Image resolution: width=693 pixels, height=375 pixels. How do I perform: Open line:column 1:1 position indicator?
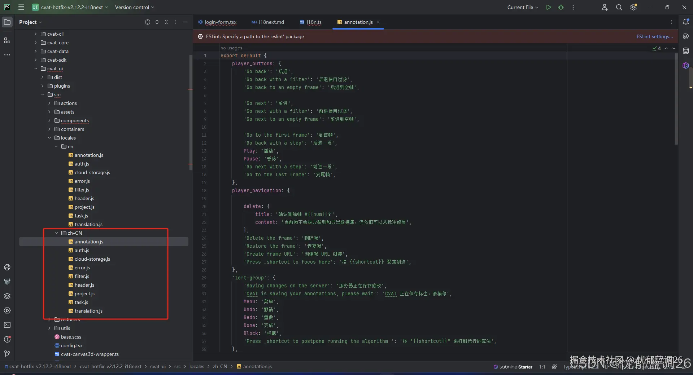coord(542,367)
